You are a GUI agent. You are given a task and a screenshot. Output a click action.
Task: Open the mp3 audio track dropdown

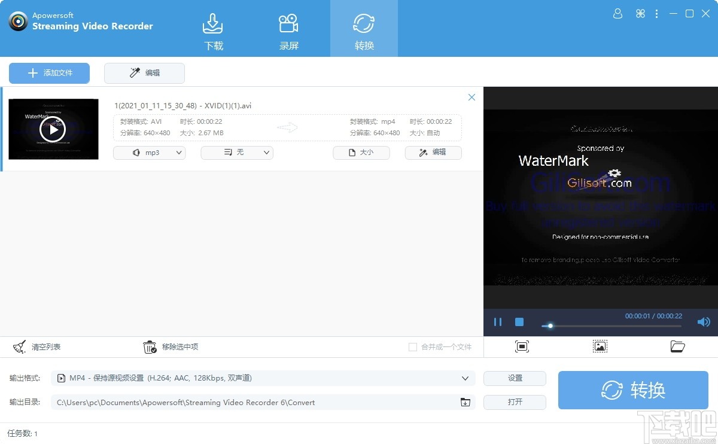[x=149, y=153]
